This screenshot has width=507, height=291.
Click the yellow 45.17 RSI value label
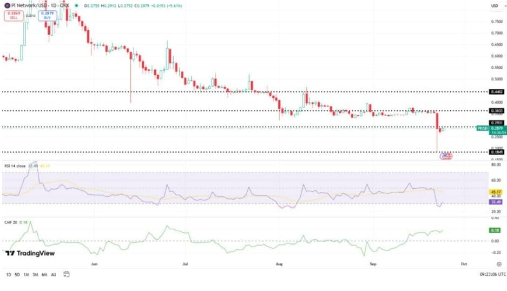pyautogui.click(x=496, y=192)
